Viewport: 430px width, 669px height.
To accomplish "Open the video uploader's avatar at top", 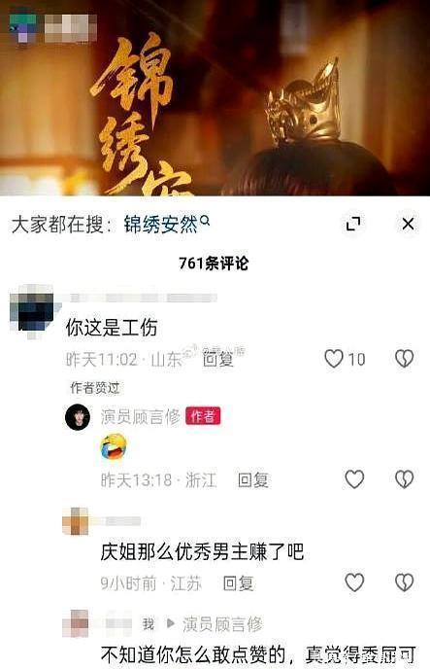I will (x=23, y=28).
